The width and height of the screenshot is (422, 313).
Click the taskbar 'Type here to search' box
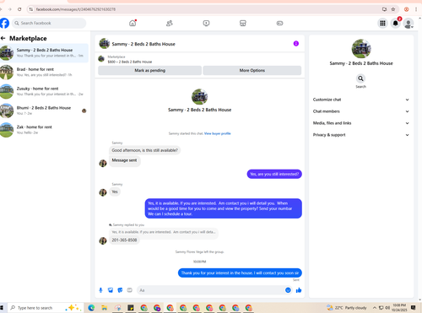(45, 308)
